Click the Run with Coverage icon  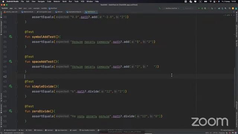pyautogui.click(x=205, y=8)
